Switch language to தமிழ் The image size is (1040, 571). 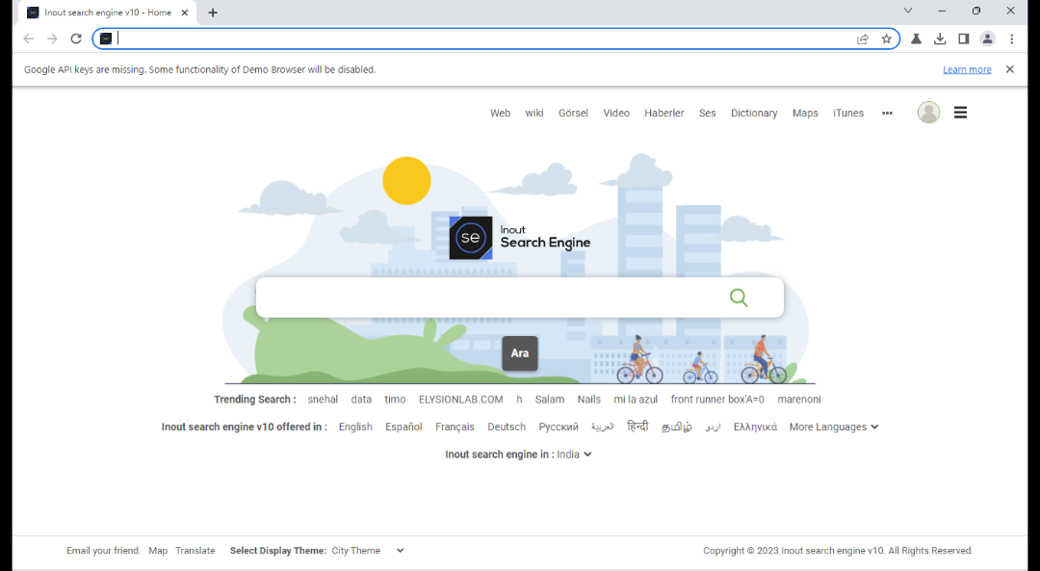[677, 428]
